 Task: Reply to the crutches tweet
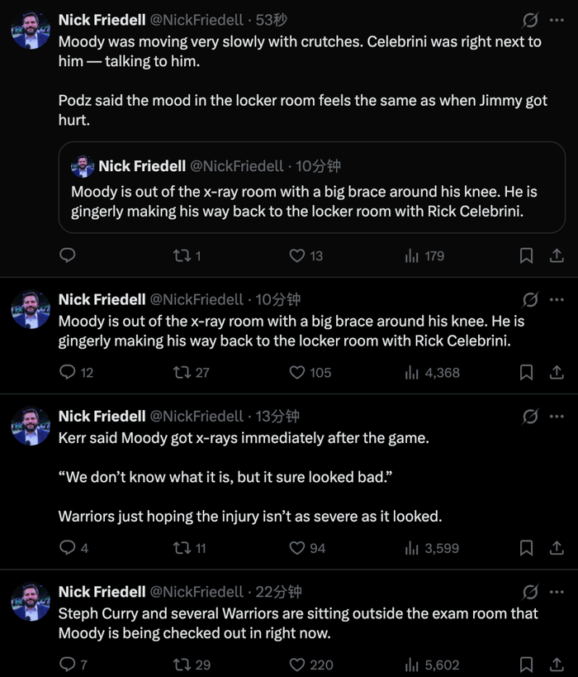click(x=69, y=256)
